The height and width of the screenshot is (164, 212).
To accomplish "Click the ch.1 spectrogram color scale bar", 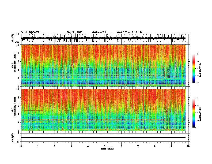I will (x=194, y=69).
